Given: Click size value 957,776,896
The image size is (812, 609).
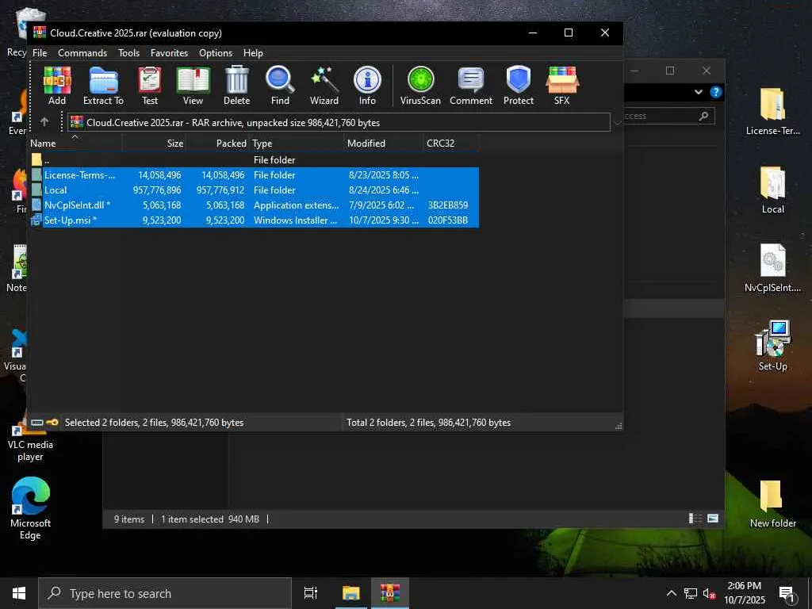Looking at the screenshot, I should (157, 190).
